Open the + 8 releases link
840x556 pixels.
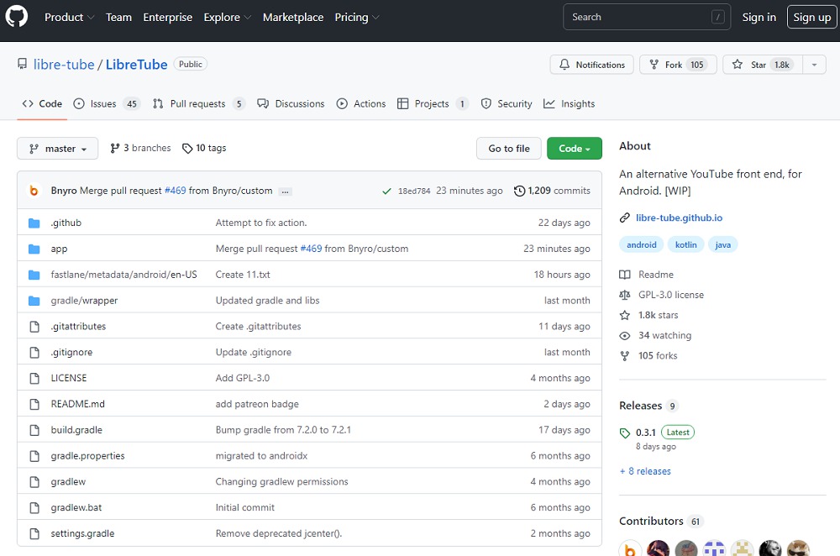click(x=645, y=471)
